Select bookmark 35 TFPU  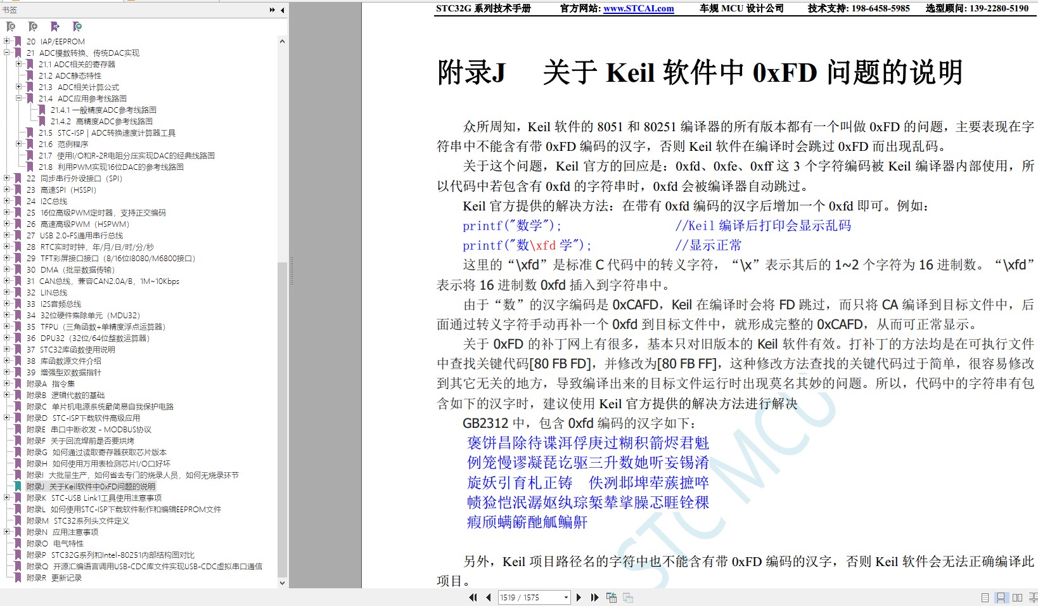point(96,326)
